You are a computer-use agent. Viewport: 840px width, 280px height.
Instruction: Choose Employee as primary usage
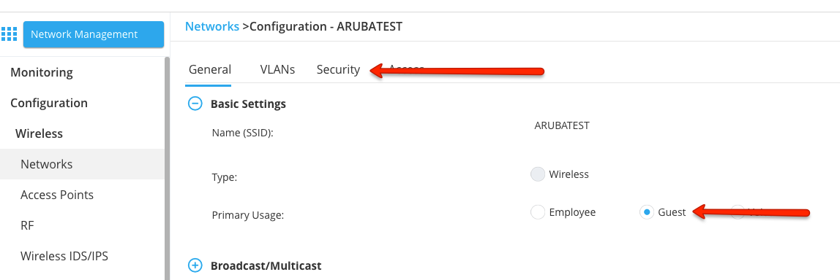click(537, 212)
